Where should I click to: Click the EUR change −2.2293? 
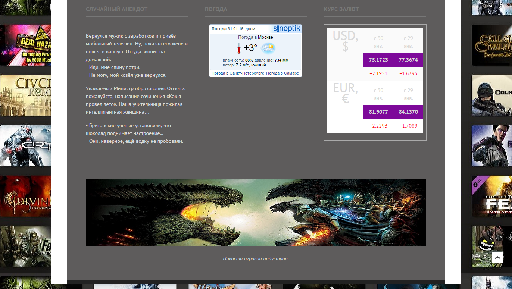pos(378,126)
